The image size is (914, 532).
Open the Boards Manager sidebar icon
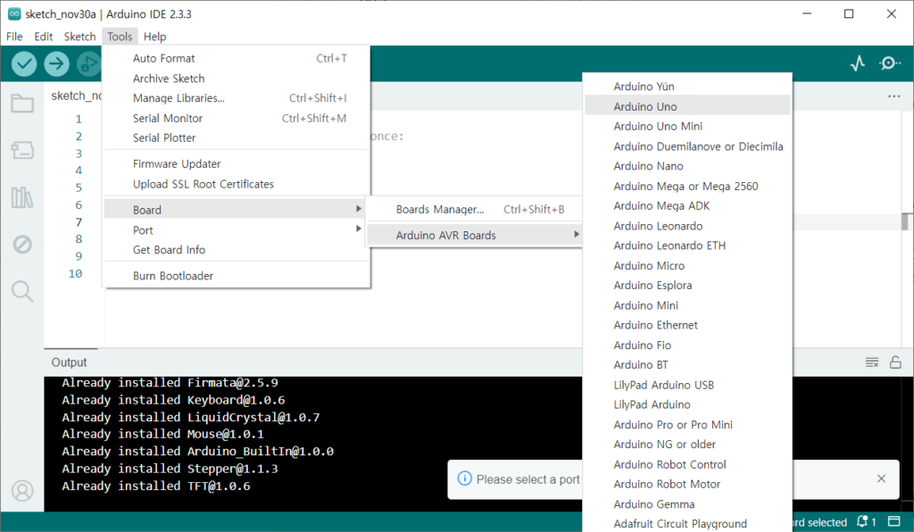pyautogui.click(x=22, y=150)
